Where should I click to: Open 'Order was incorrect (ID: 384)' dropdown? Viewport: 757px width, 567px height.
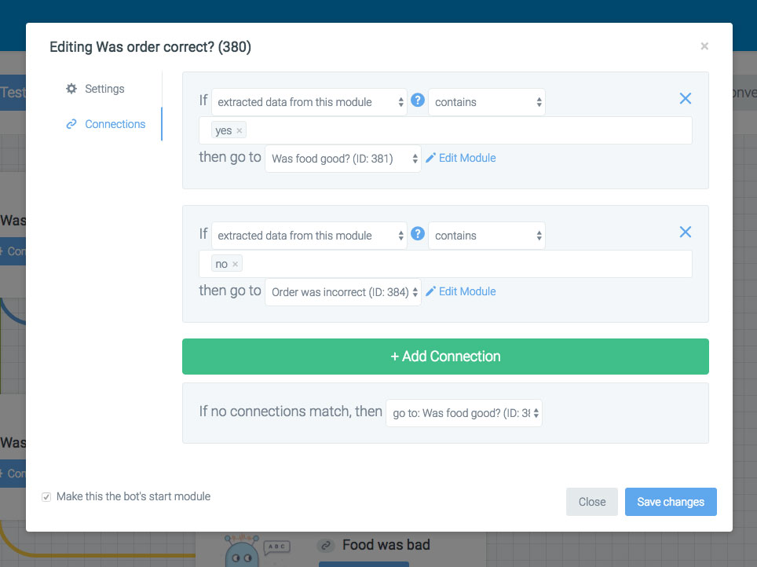pyautogui.click(x=343, y=291)
